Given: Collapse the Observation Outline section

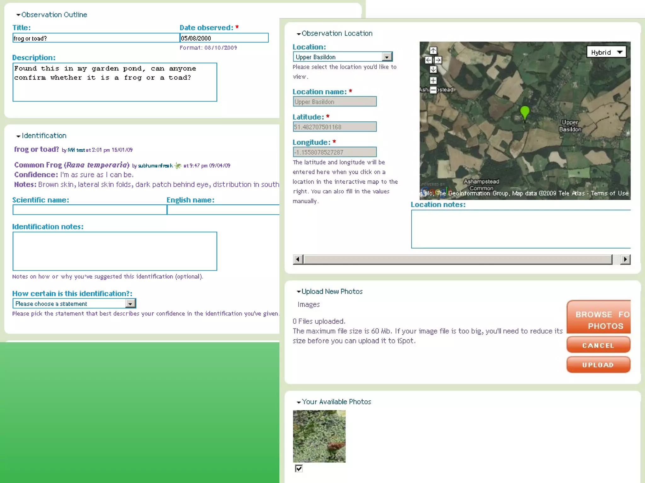Looking at the screenshot, I should [x=18, y=15].
